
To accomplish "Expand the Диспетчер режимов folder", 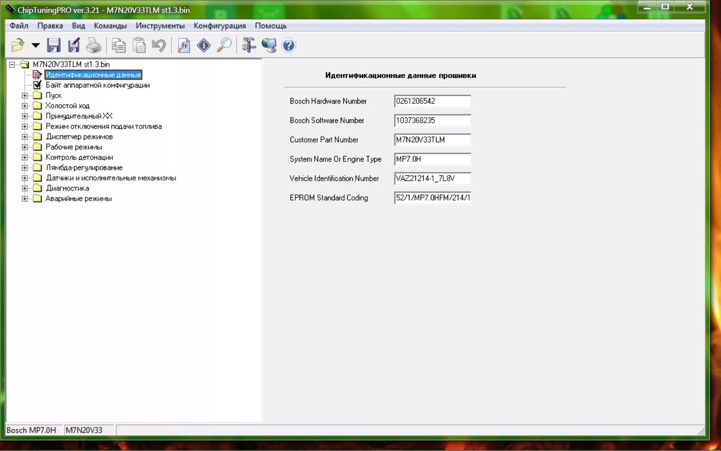I will coord(25,137).
